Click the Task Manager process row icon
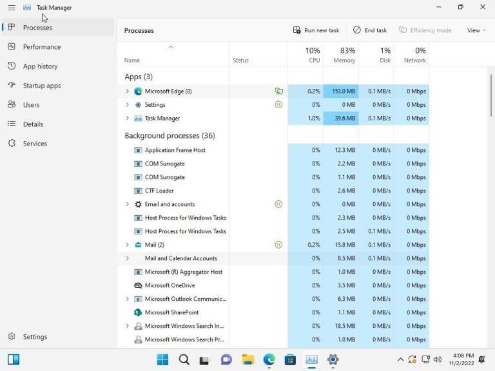 tap(138, 119)
